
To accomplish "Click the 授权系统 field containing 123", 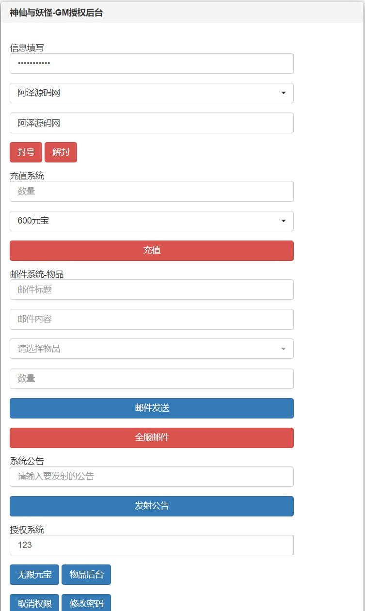I will pyautogui.click(x=151, y=545).
